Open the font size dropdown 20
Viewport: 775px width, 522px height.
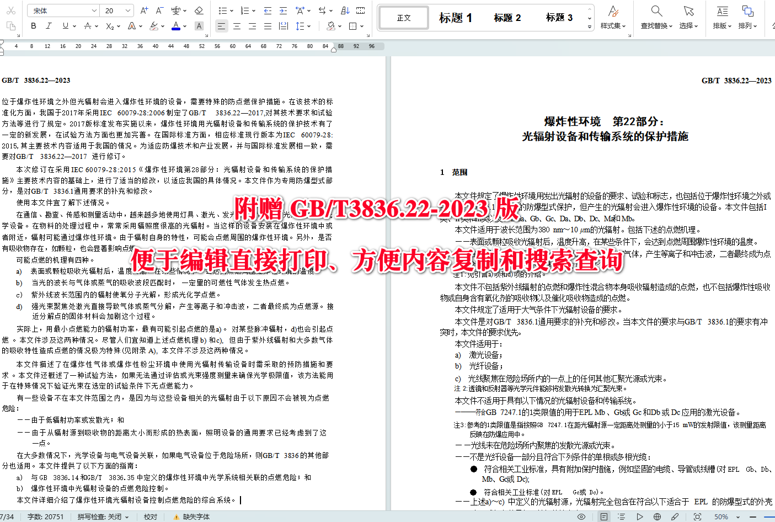(128, 10)
